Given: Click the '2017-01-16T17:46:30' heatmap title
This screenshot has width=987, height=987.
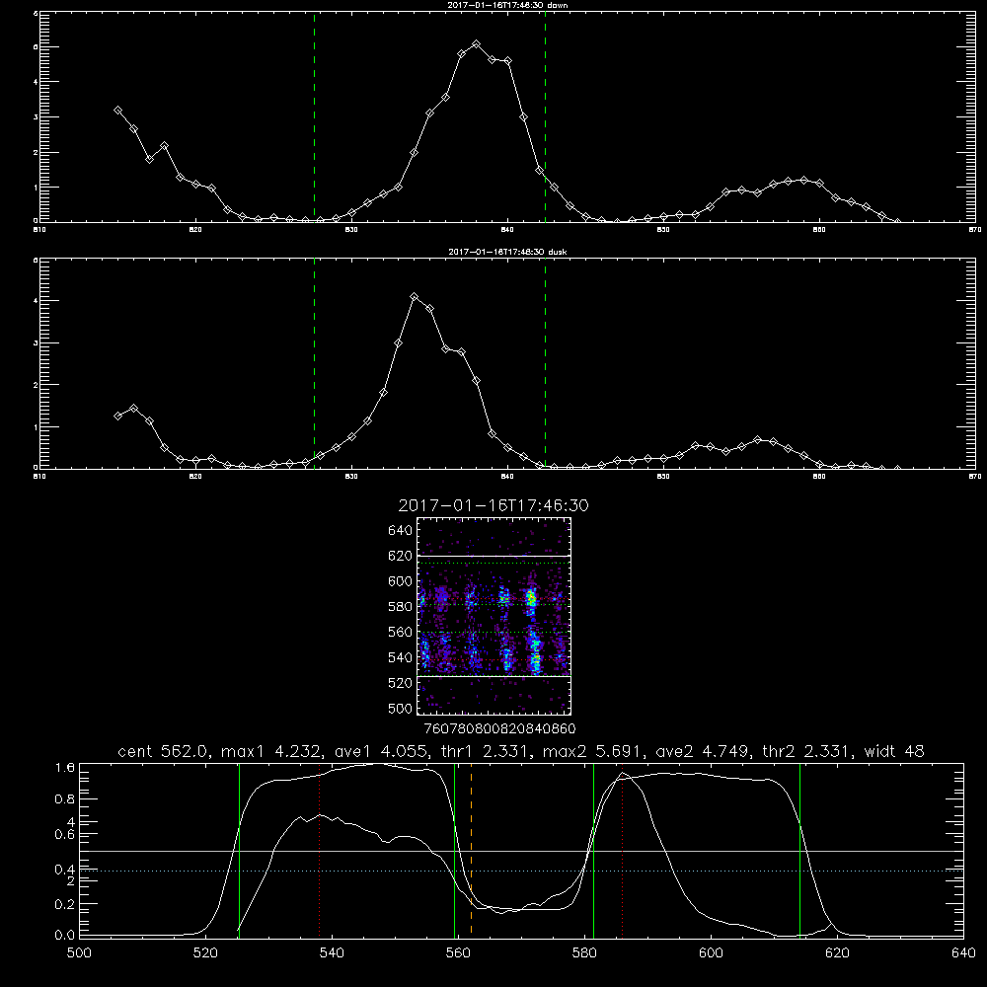Looking at the screenshot, I should [x=493, y=505].
